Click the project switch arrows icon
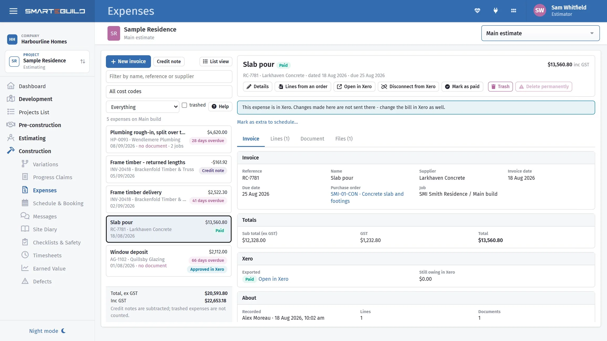 coord(83,61)
